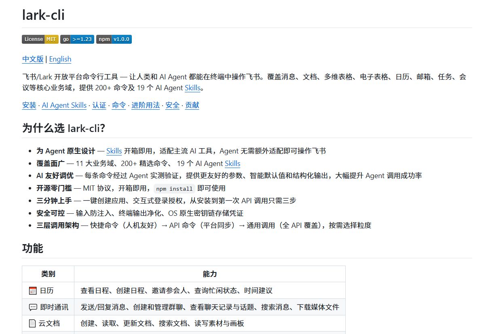The width and height of the screenshot is (488, 334).
Task: Open Skills link in 覆盖面广 bullet
Action: click(232, 164)
